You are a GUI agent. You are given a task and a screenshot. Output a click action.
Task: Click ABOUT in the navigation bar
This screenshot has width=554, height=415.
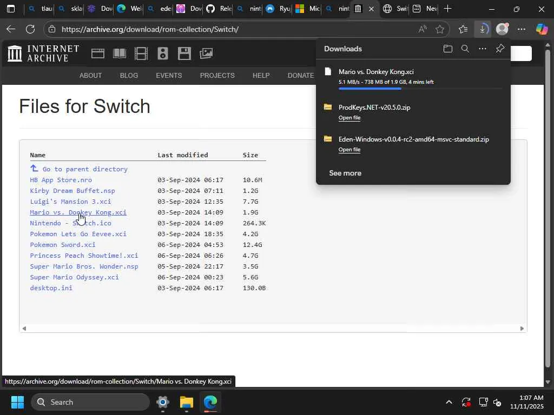[90, 76]
